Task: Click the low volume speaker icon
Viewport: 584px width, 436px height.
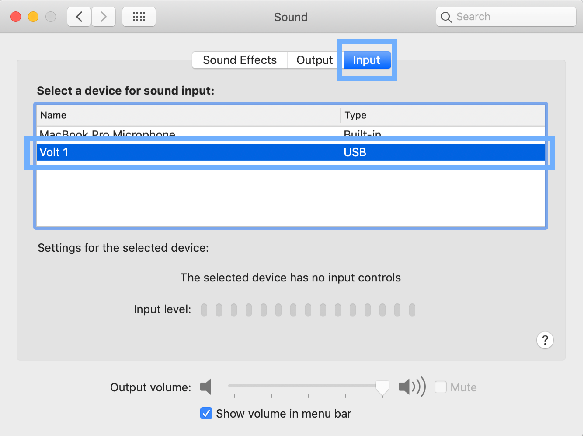Action: click(x=205, y=387)
